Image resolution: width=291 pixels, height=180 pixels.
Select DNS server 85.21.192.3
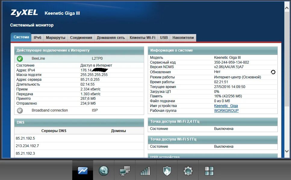click(25, 153)
